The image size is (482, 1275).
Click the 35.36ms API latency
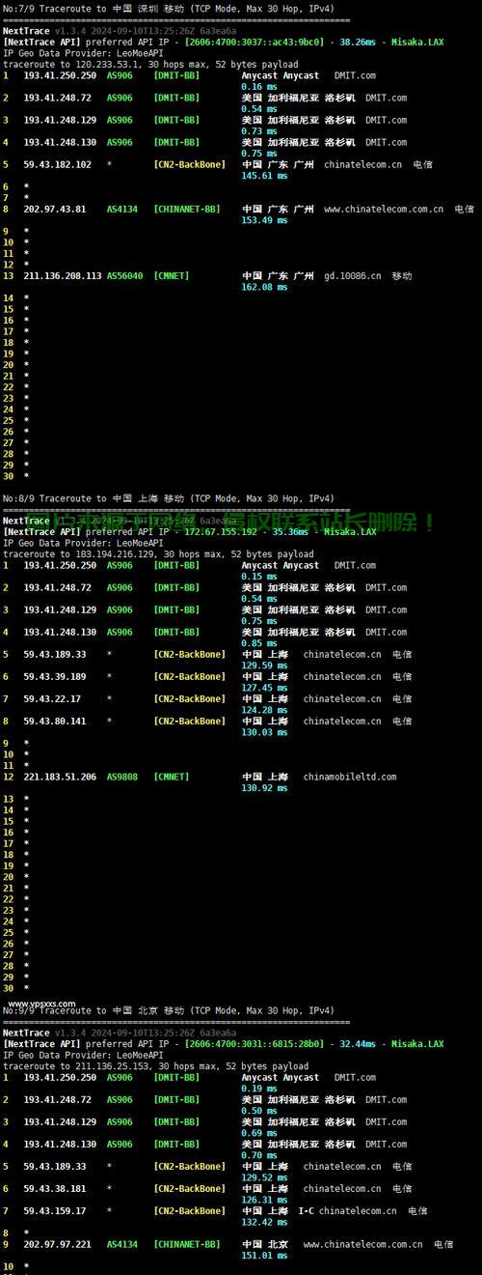coord(291,532)
